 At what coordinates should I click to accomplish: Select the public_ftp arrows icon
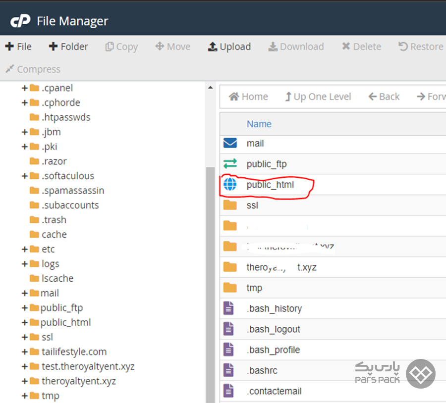230,164
